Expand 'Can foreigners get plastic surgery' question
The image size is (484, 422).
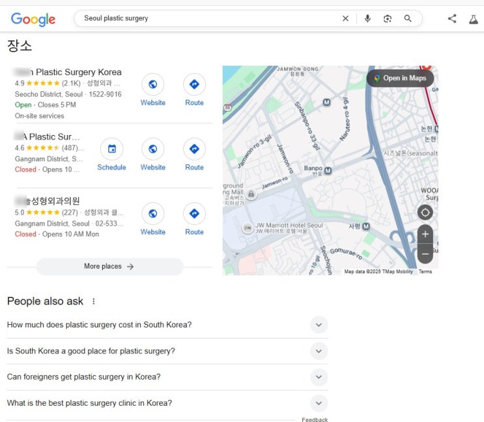pyautogui.click(x=319, y=377)
